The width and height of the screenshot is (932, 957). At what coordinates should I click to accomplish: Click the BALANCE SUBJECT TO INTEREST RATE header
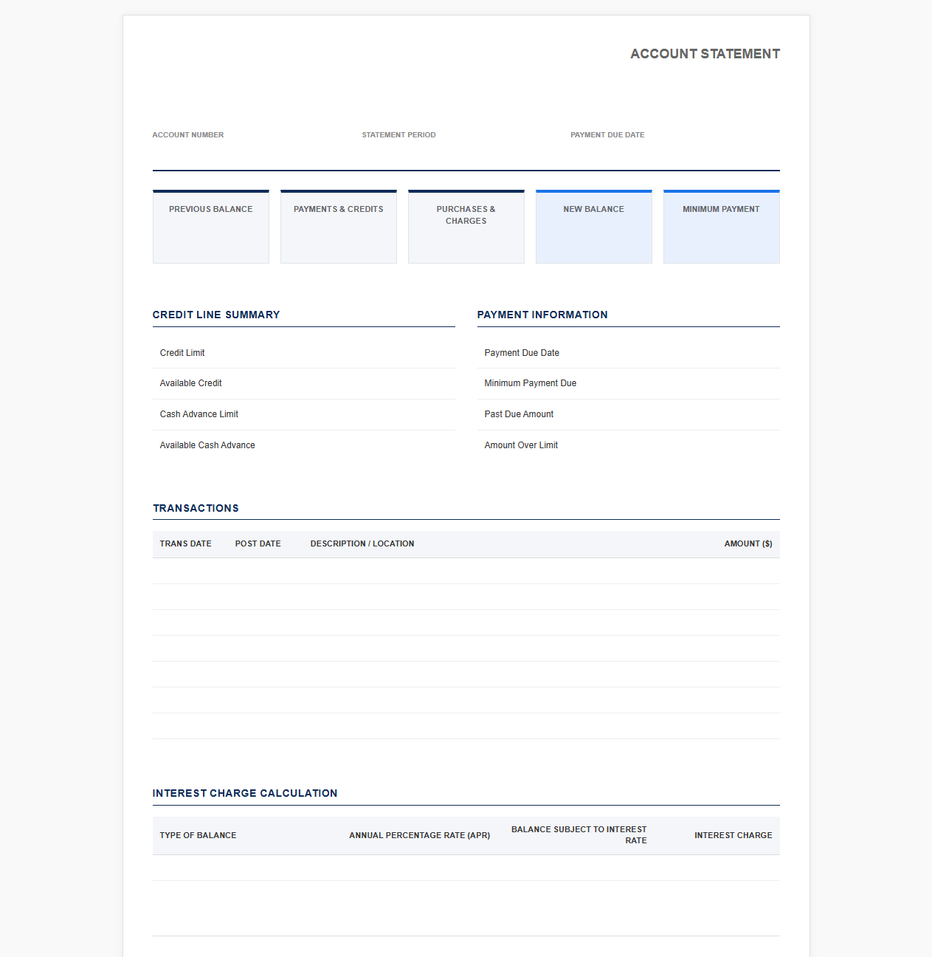coord(579,835)
